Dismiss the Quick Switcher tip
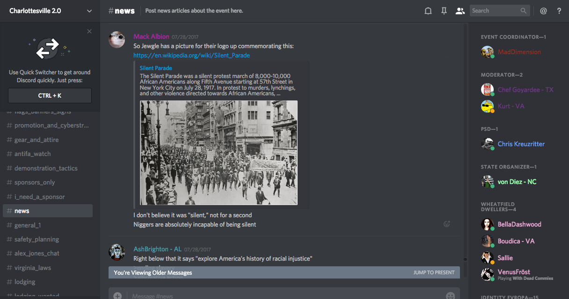Viewport: 569px width, 299px height. [x=89, y=31]
